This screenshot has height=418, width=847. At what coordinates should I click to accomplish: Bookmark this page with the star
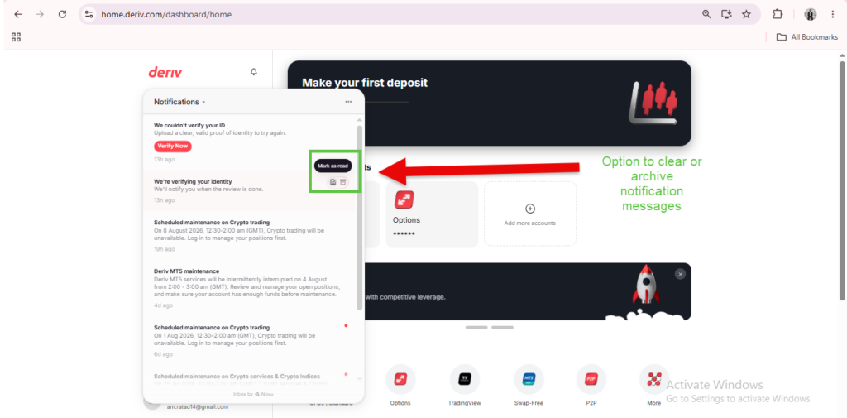click(x=746, y=15)
